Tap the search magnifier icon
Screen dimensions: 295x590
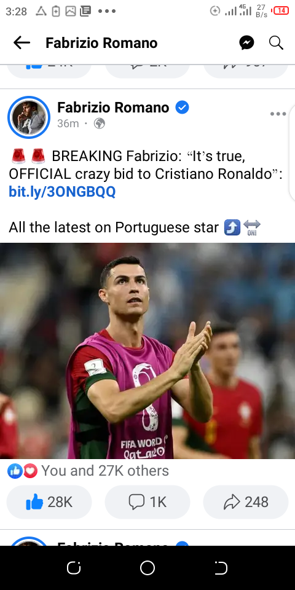click(276, 43)
